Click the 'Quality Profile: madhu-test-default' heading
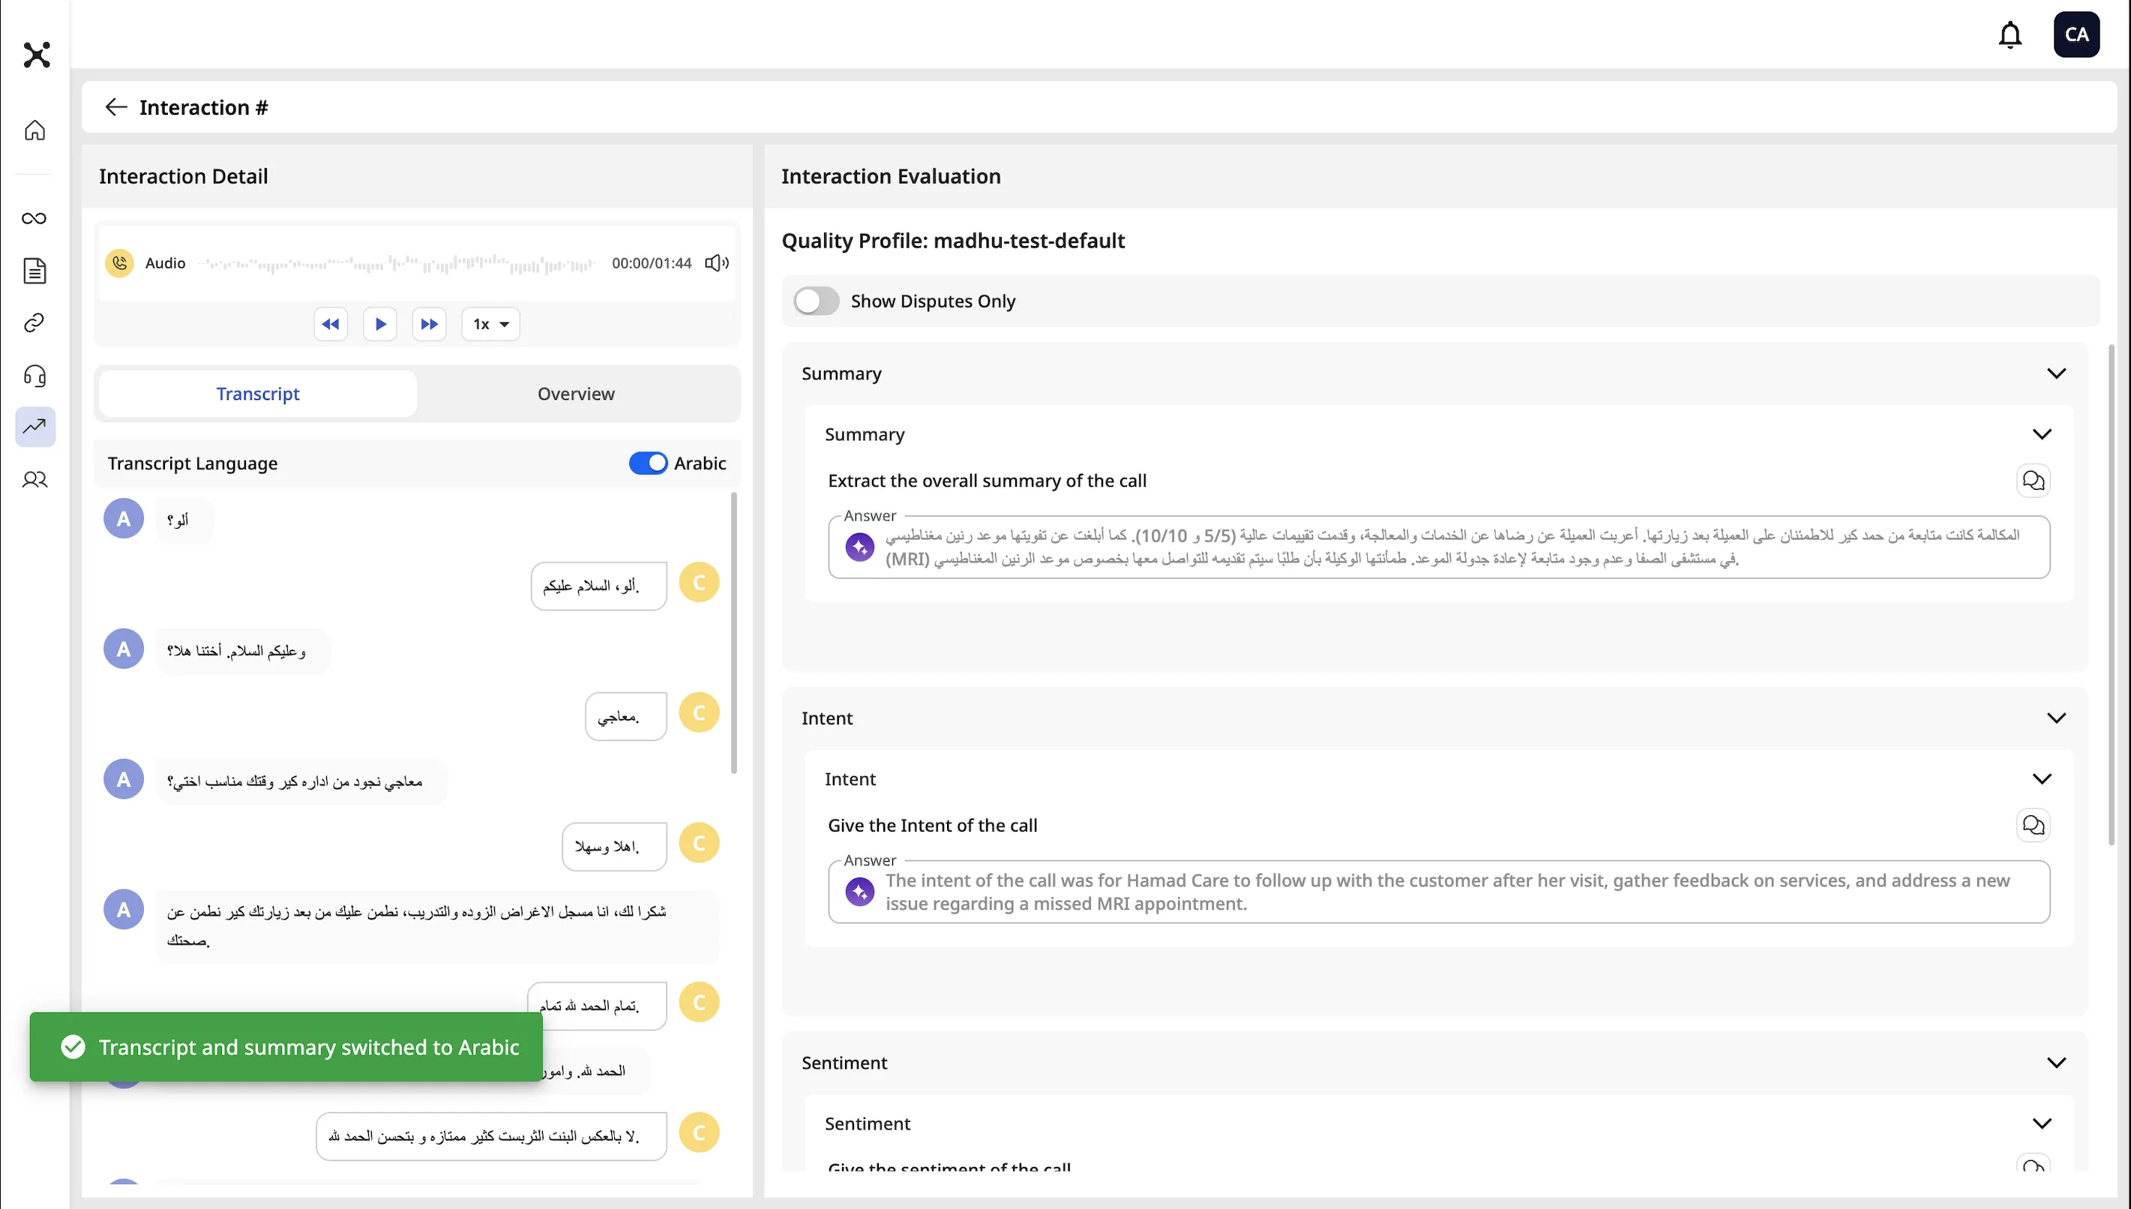The width and height of the screenshot is (2131, 1209). click(x=953, y=241)
